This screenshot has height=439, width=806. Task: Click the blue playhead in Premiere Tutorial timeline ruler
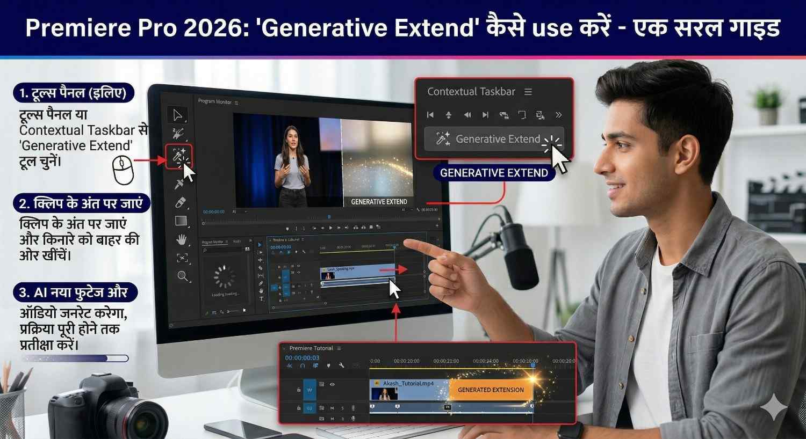pos(533,364)
